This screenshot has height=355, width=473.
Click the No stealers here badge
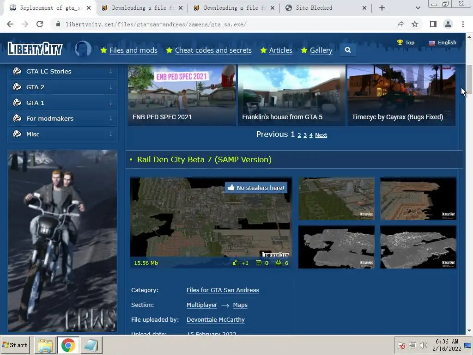click(256, 188)
